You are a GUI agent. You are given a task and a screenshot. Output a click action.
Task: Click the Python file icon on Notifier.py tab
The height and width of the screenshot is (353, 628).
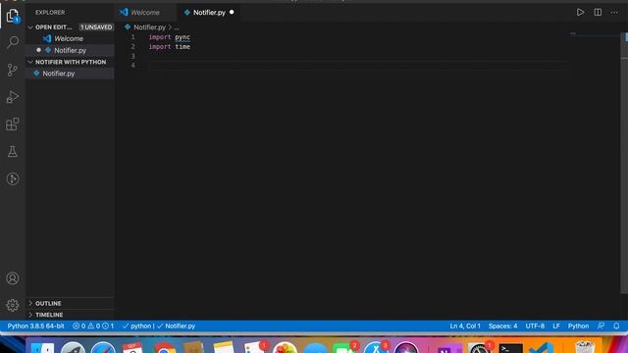(186, 13)
